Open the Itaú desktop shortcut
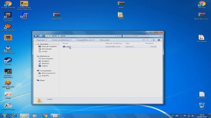Image resolution: width=211 pixels, height=118 pixels. [8, 38]
